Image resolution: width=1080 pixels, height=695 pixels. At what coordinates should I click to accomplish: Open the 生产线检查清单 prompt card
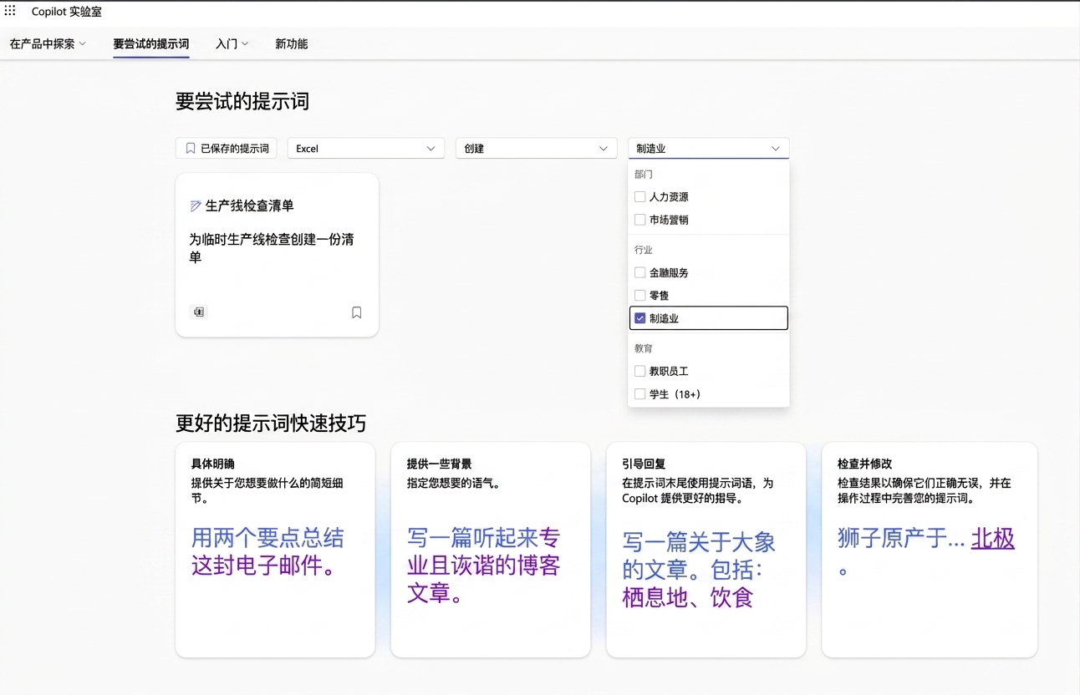pos(277,255)
